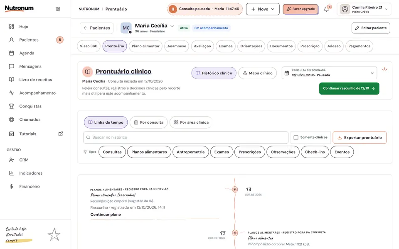The image size is (399, 249).
Task: Open Livro de receitas
Action: coord(35,80)
